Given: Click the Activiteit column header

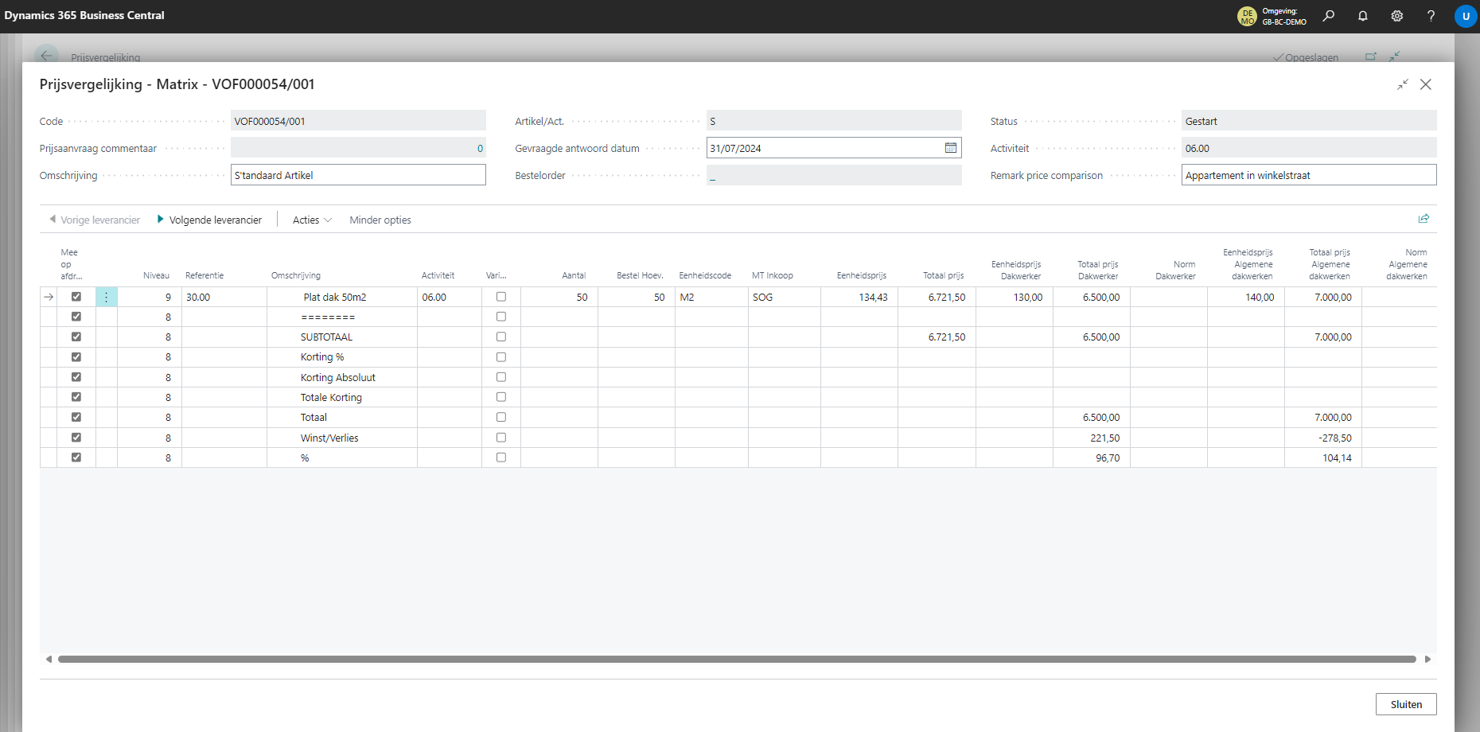Looking at the screenshot, I should [438, 275].
